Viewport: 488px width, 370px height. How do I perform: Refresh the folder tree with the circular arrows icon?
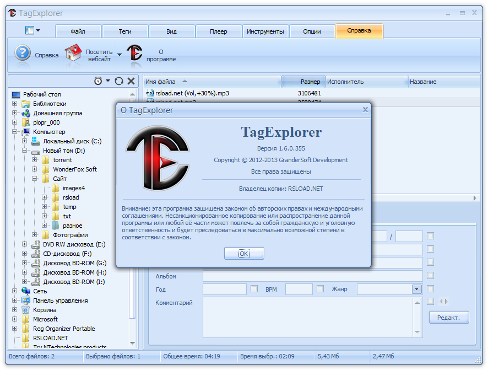pyautogui.click(x=119, y=81)
